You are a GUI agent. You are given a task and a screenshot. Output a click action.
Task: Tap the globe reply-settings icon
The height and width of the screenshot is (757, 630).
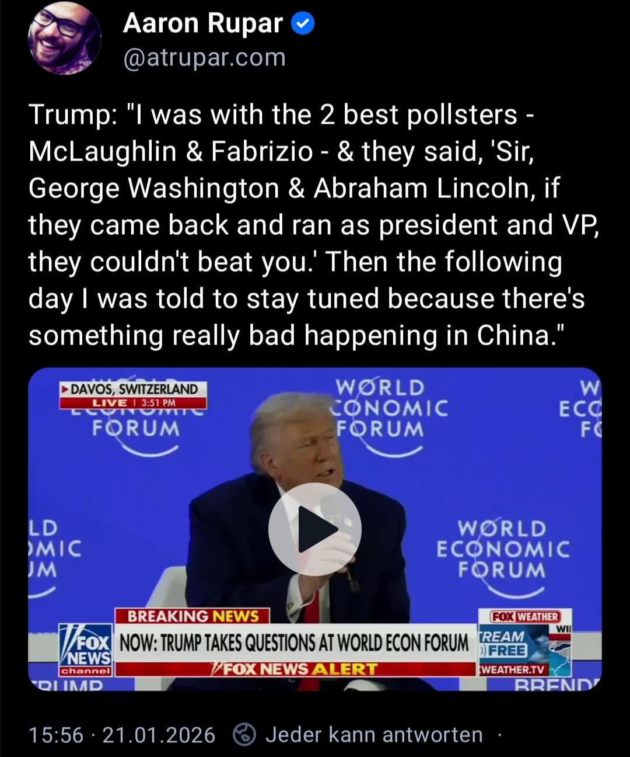[x=244, y=735]
